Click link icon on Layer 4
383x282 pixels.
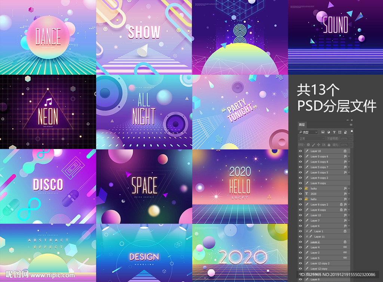pyautogui.click(x=345, y=247)
